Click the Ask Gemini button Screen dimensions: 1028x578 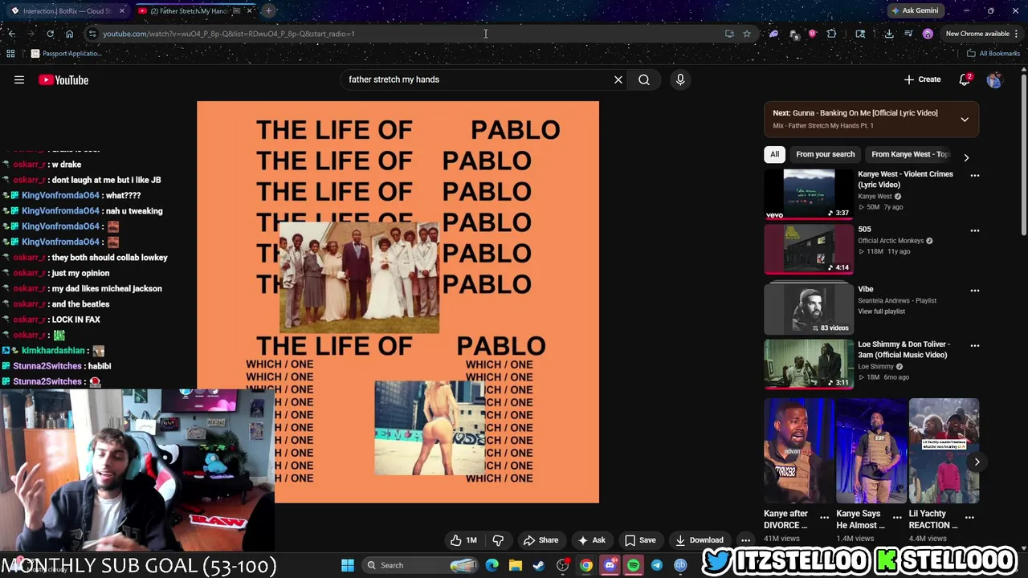(x=915, y=11)
